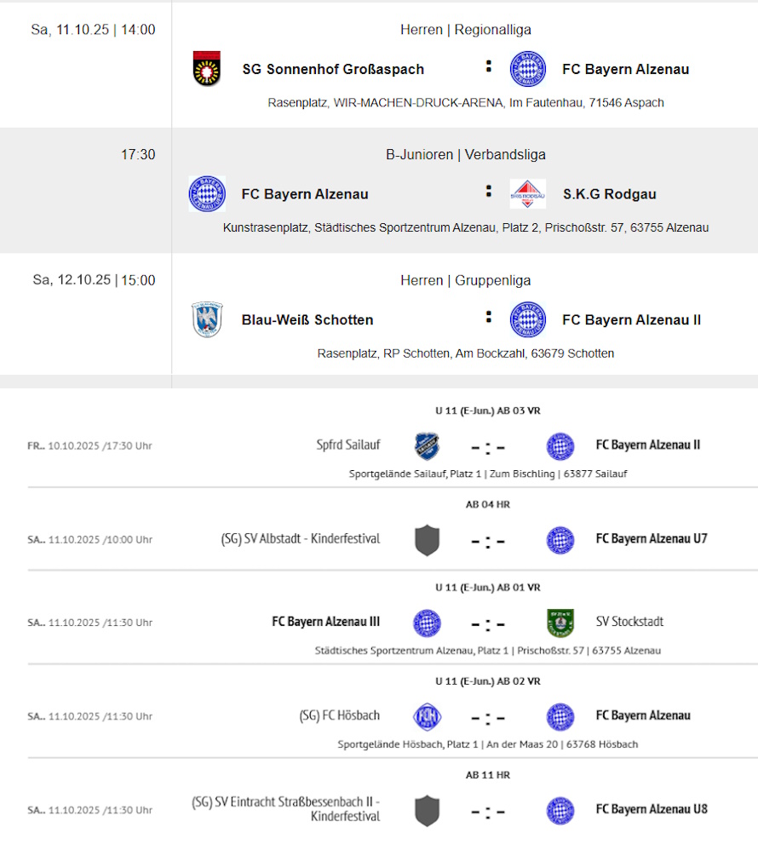The image size is (758, 850).
Task: Open the Sportgelände Hösbach venue details
Action: (487, 744)
